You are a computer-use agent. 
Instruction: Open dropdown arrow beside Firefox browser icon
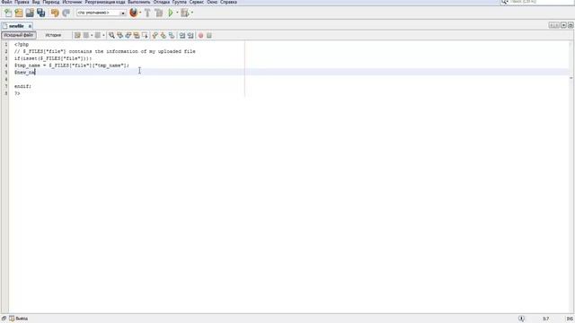pos(140,13)
